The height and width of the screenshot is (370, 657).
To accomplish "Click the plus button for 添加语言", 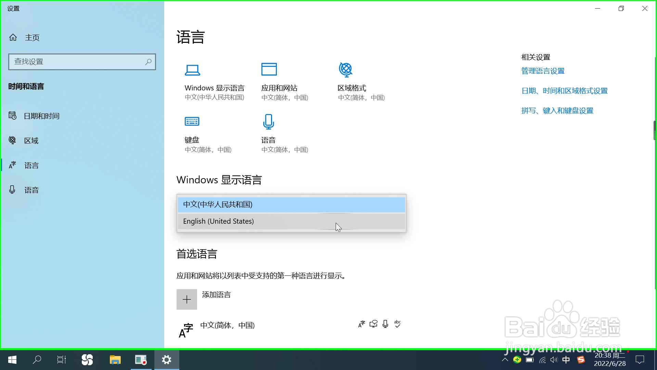I will coord(187,299).
